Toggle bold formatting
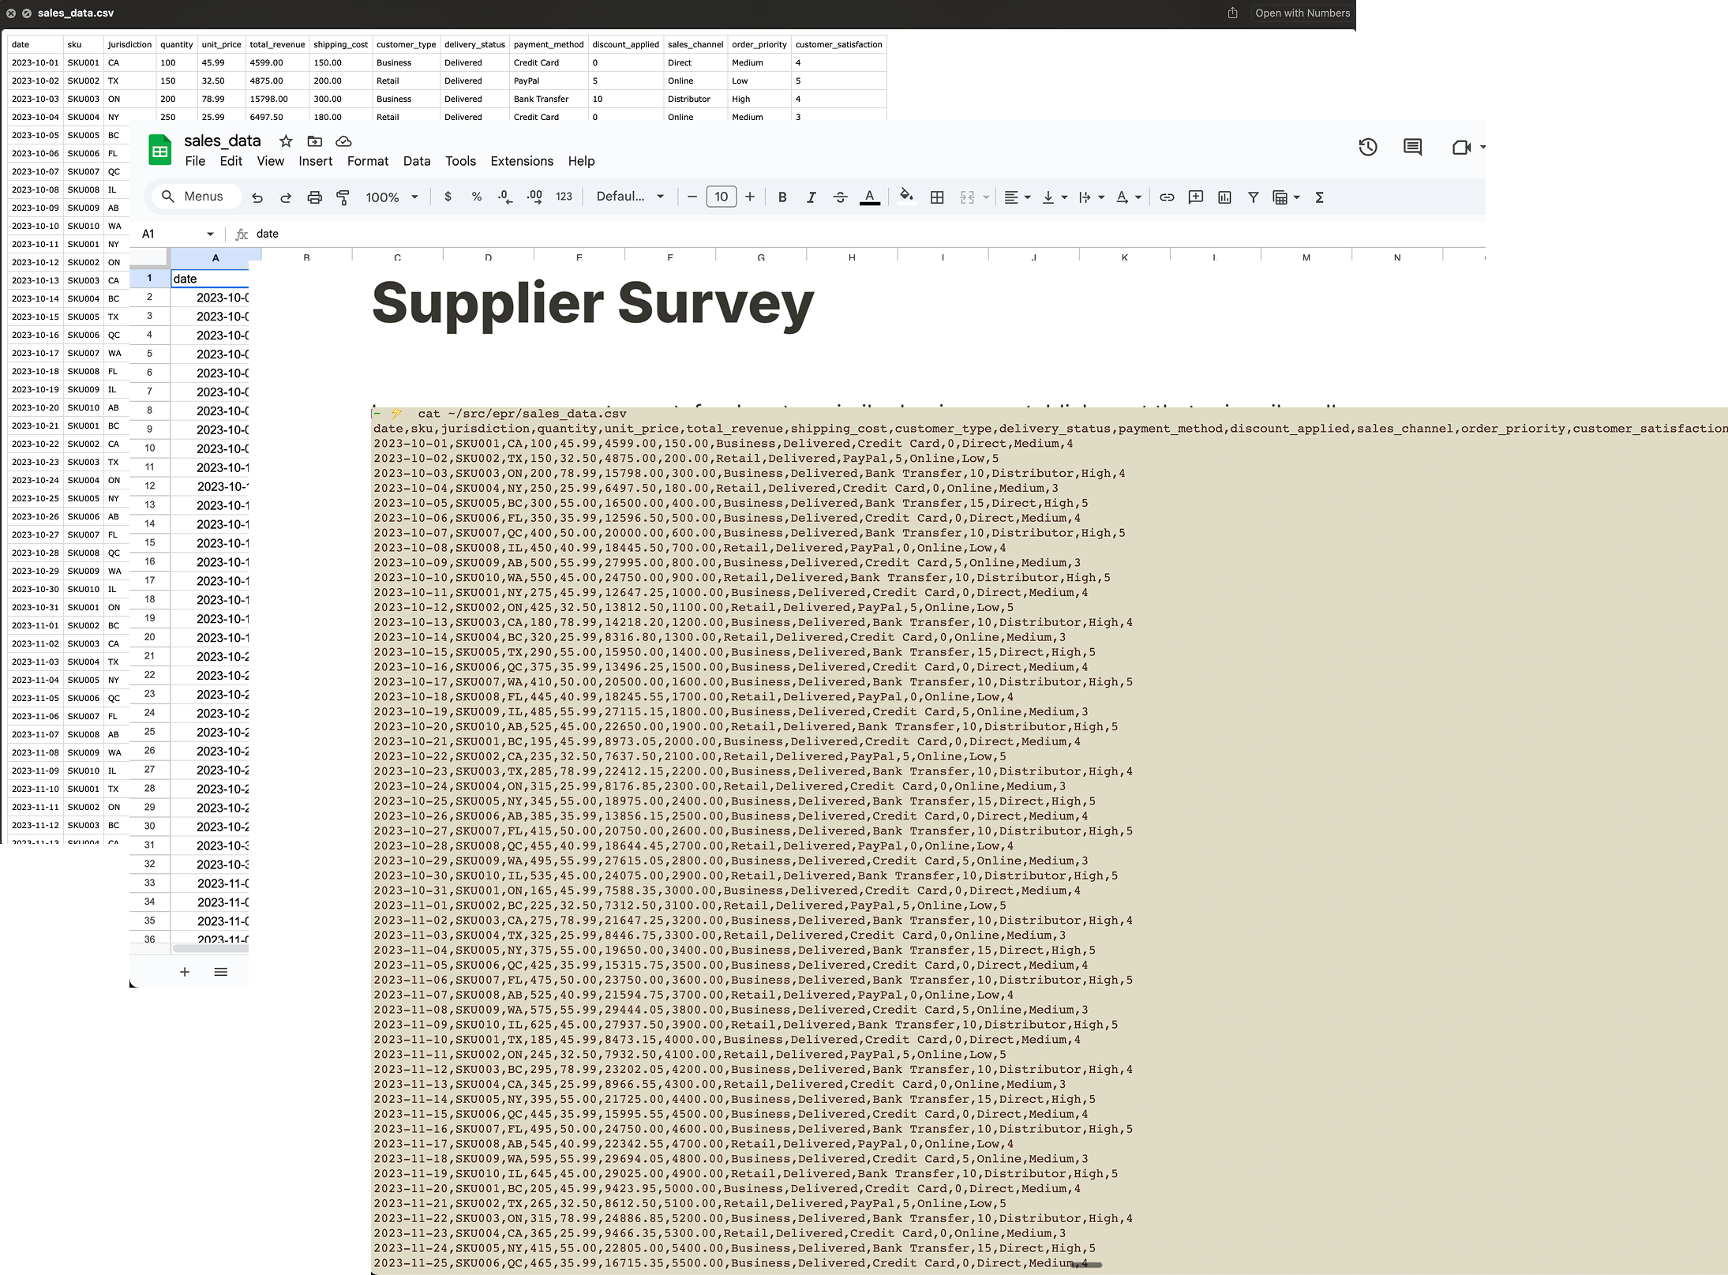The height and width of the screenshot is (1275, 1728). tap(782, 197)
